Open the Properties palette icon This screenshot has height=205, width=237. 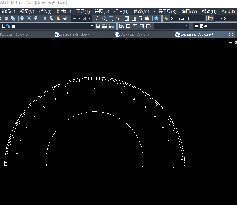(127, 18)
